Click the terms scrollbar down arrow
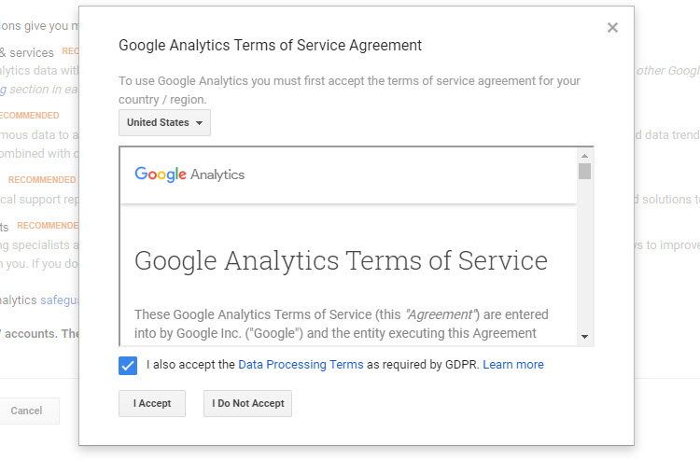 [584, 336]
